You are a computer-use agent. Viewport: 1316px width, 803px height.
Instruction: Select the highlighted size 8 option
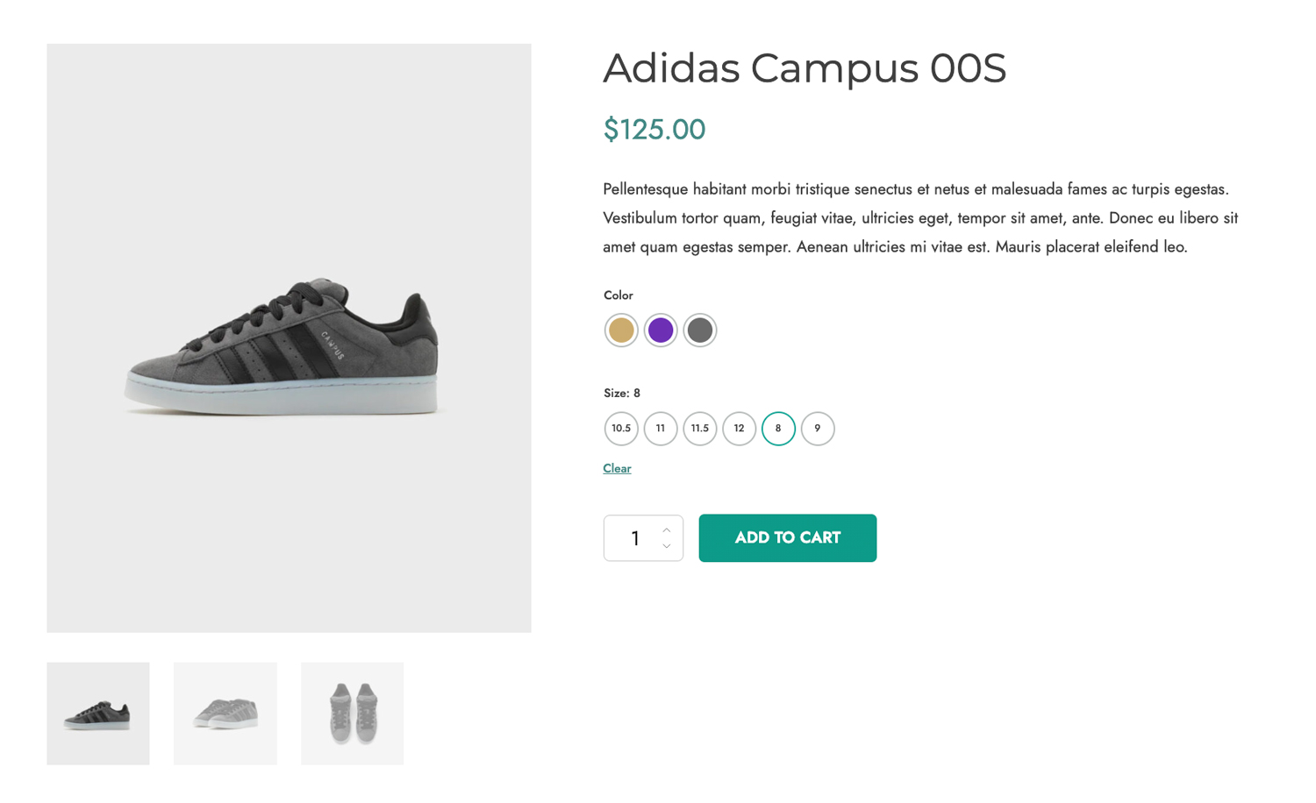(778, 429)
